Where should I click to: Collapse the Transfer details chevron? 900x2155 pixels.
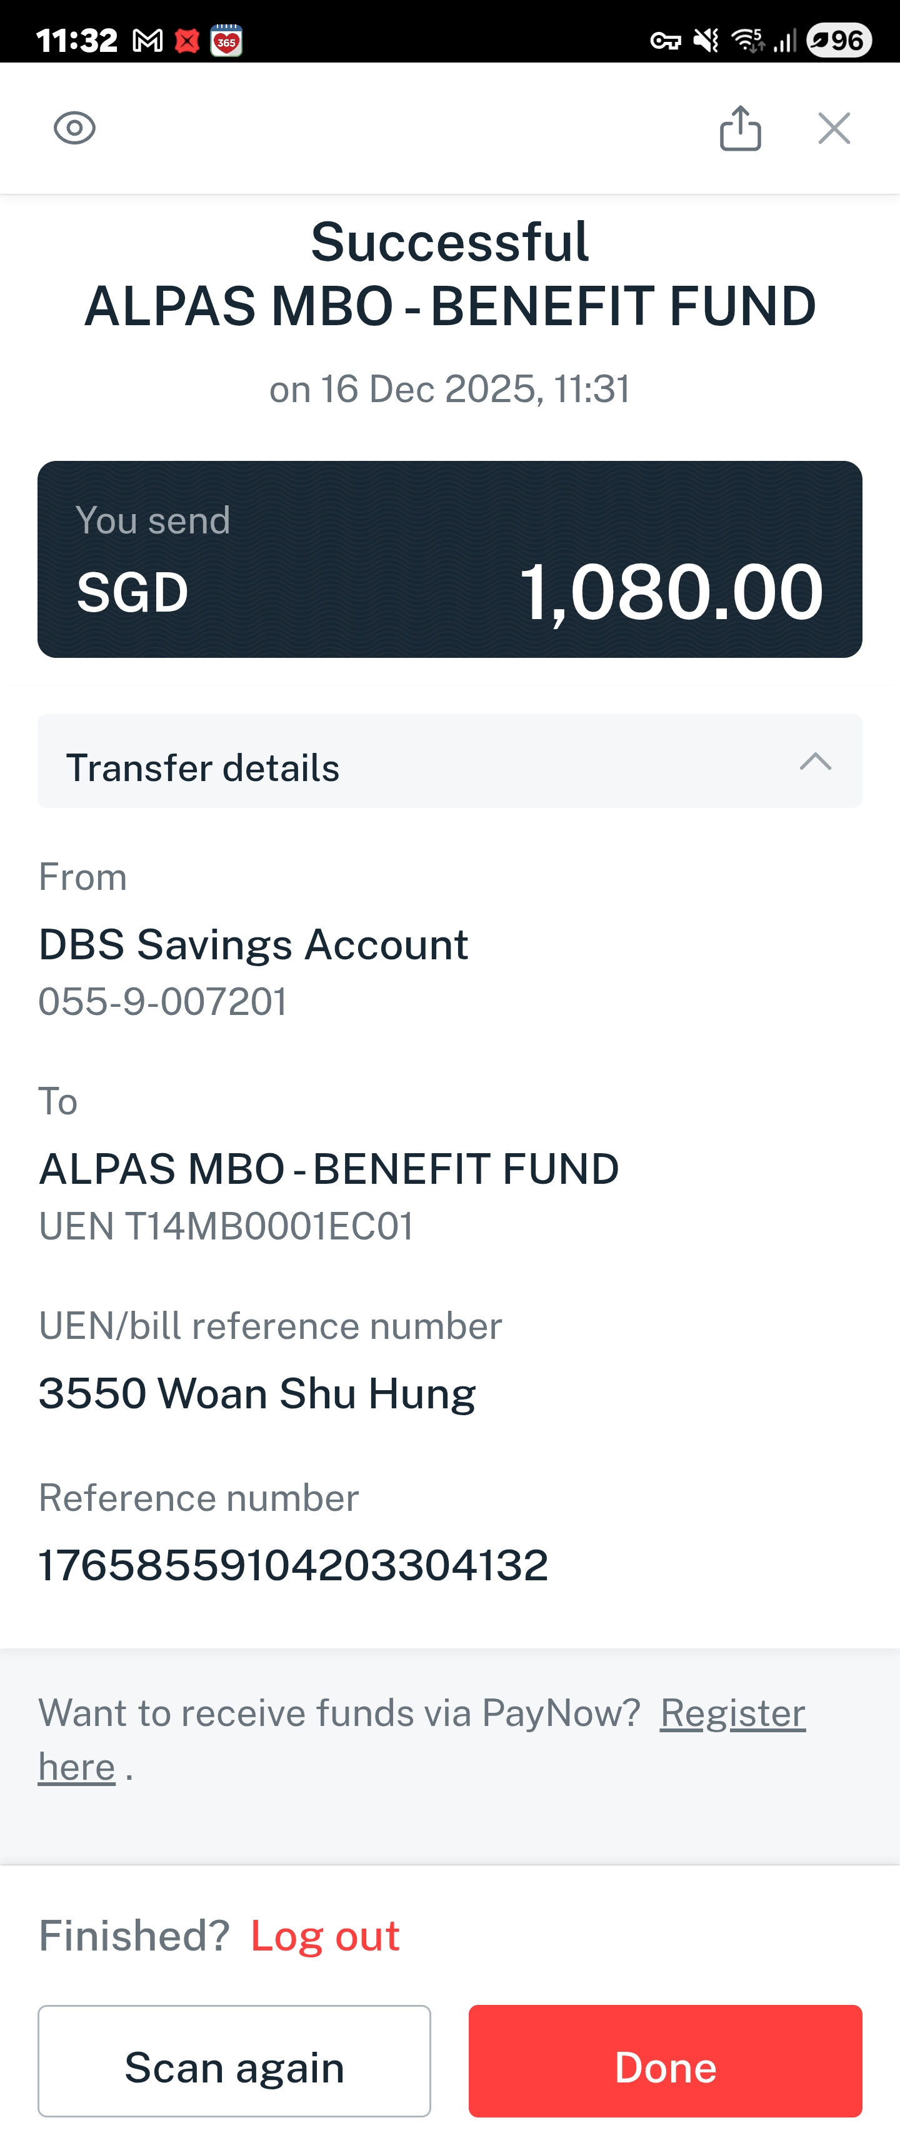814,761
